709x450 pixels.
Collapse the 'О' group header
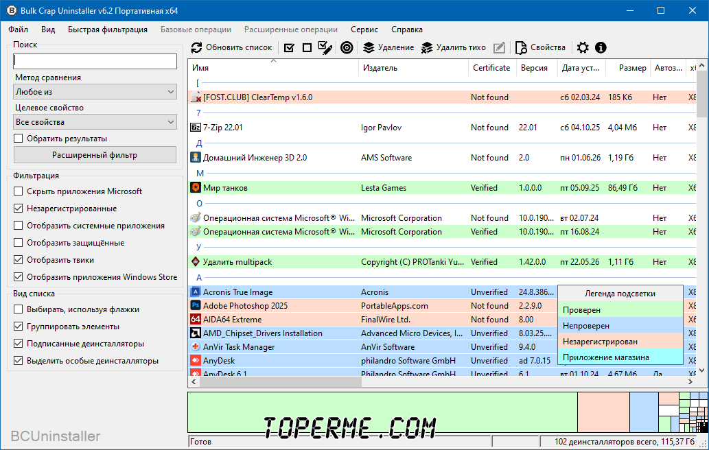[200, 203]
